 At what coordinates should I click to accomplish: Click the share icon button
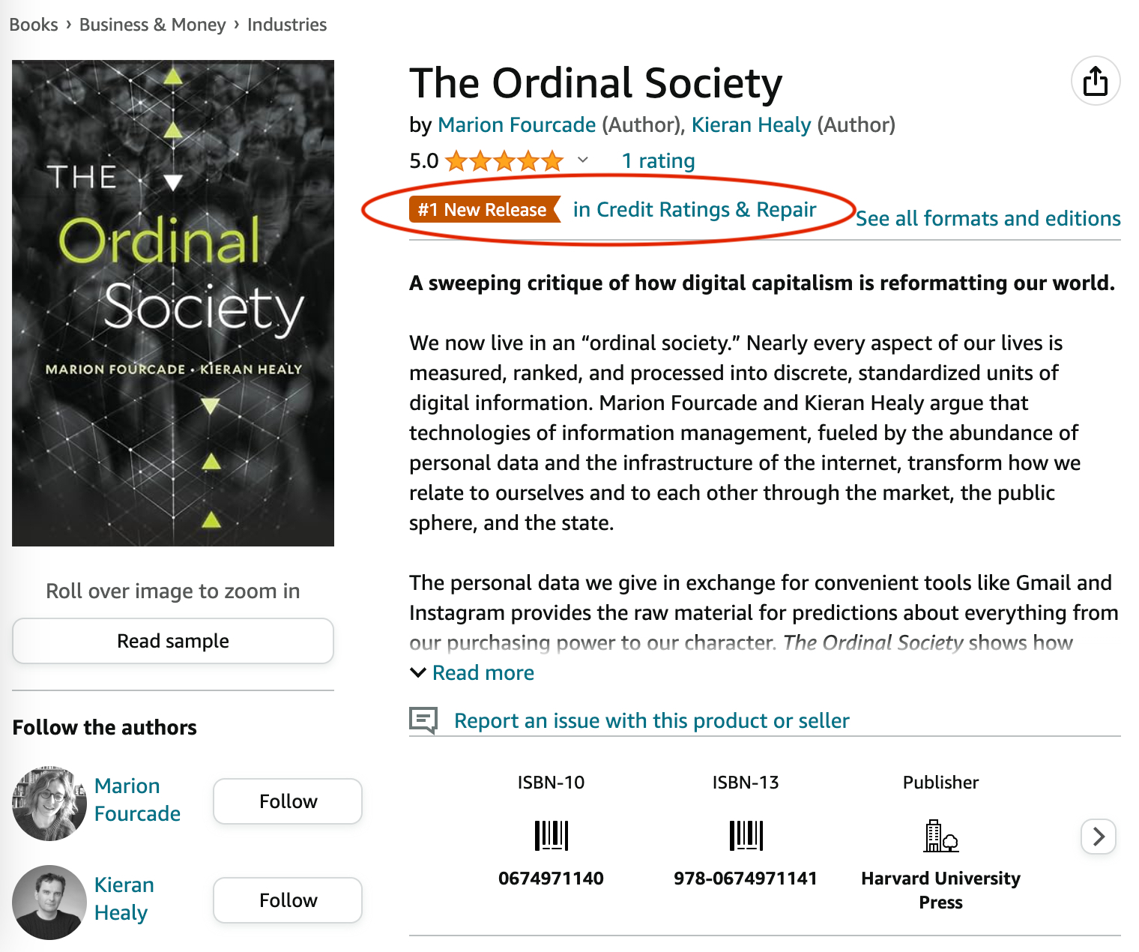[x=1095, y=81]
